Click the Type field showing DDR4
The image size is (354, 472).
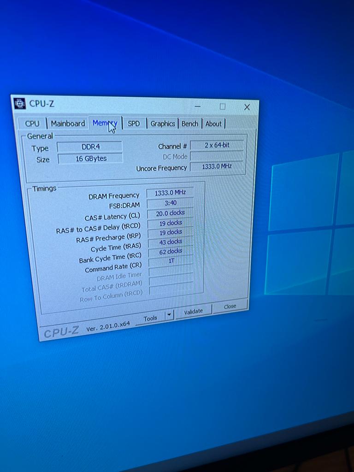90,147
